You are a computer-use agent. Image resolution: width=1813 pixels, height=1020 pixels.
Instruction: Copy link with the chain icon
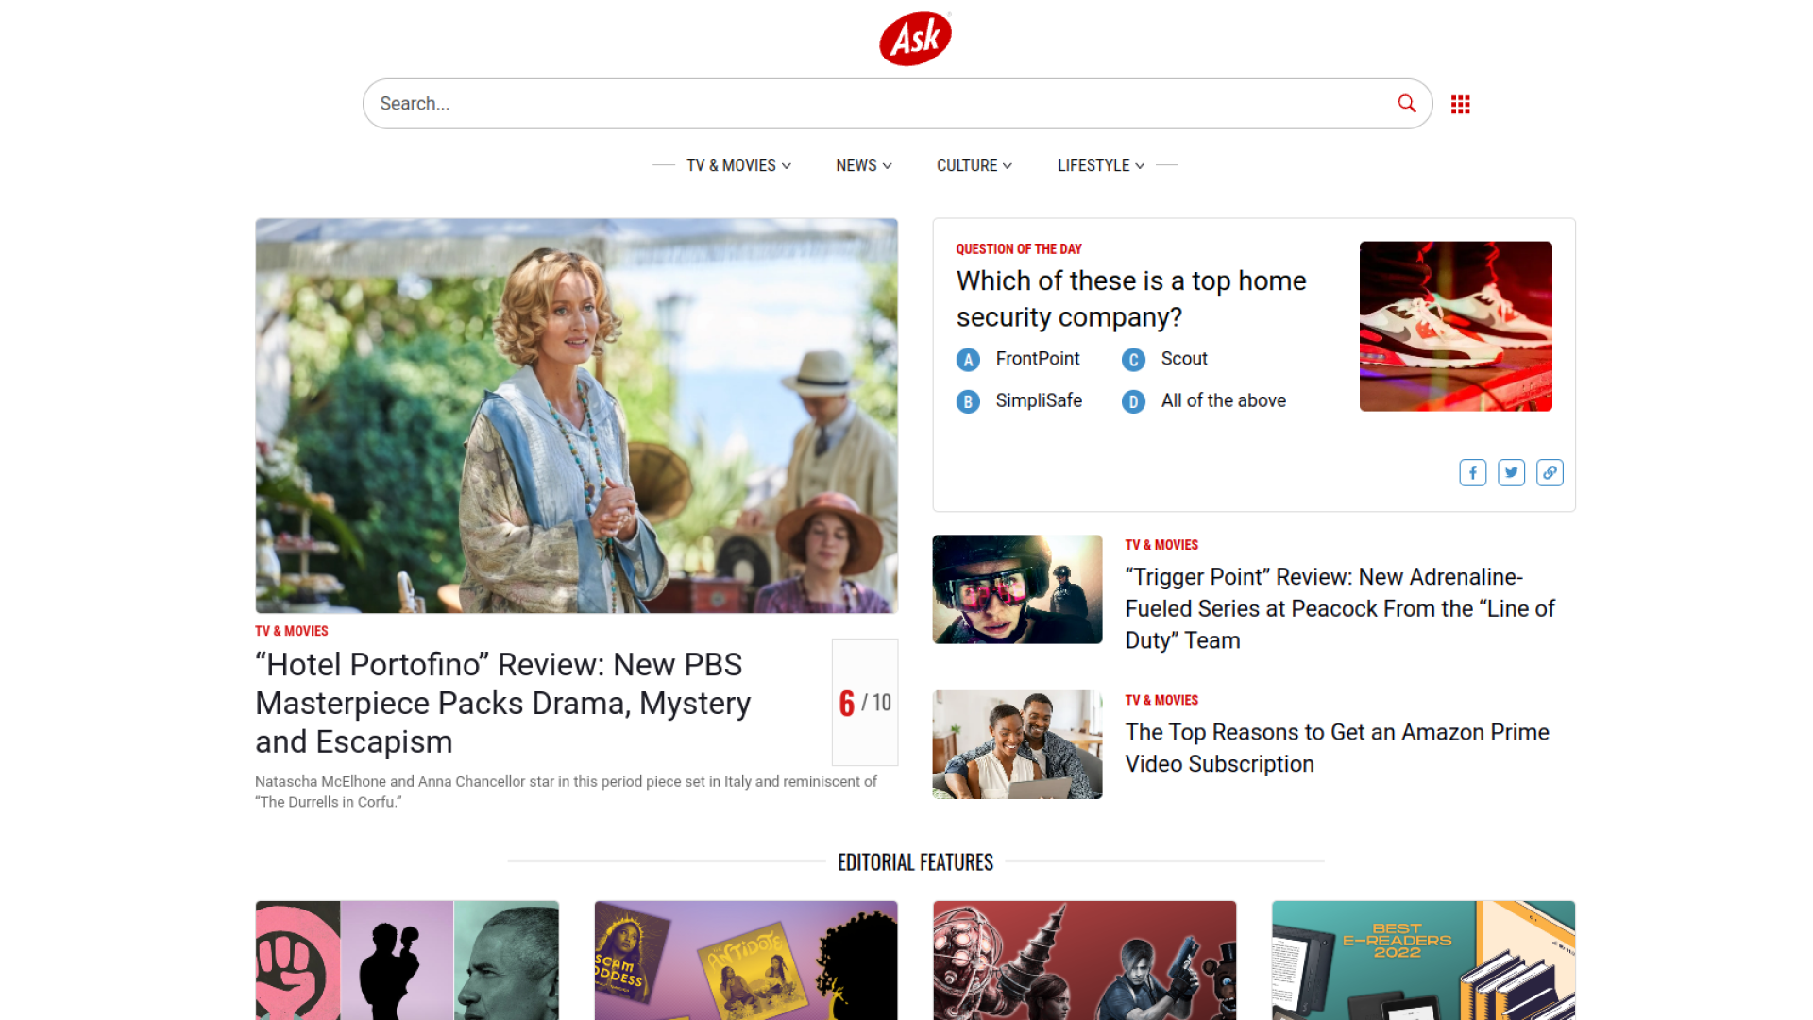1550,473
